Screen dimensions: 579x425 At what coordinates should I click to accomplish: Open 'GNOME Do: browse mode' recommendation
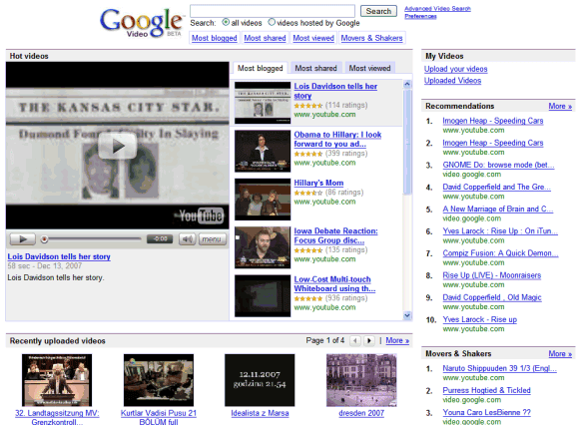[x=498, y=165]
